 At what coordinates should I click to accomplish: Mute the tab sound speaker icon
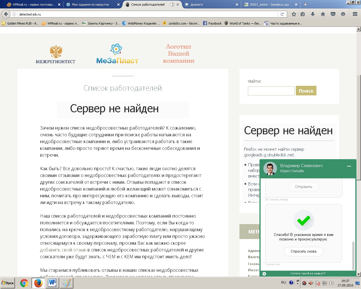tap(172, 5)
